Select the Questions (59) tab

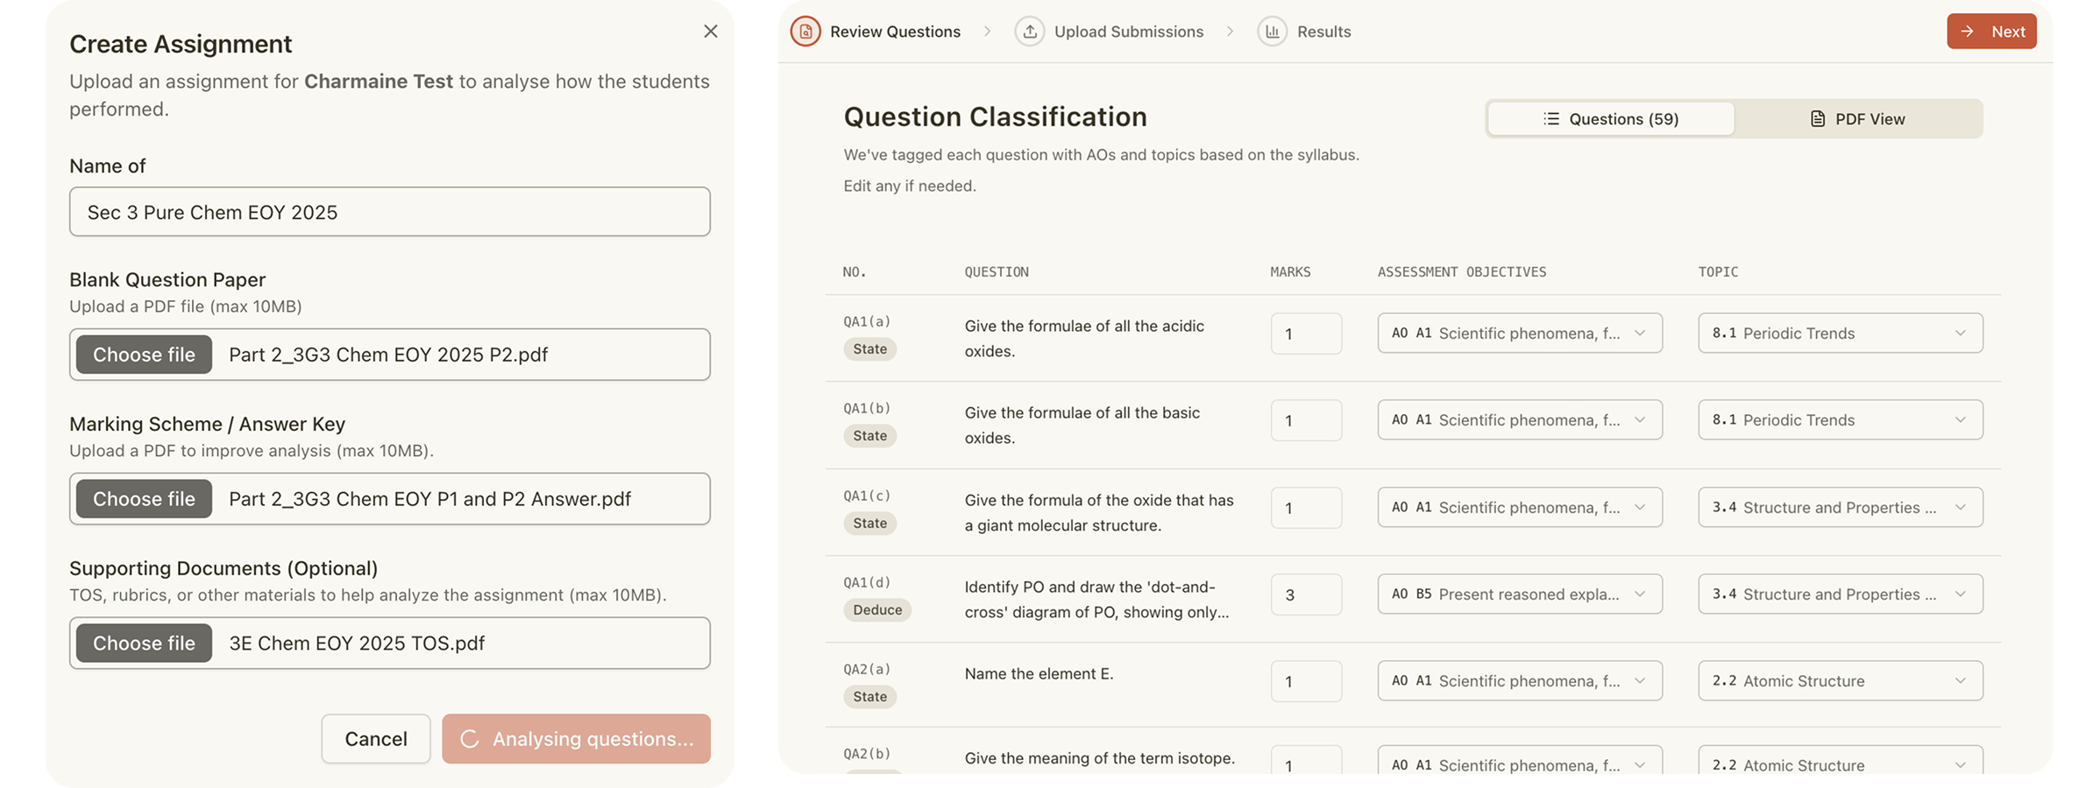[x=1611, y=119]
